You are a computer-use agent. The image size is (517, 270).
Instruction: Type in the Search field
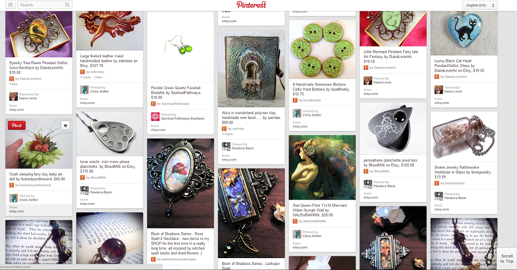(41, 5)
